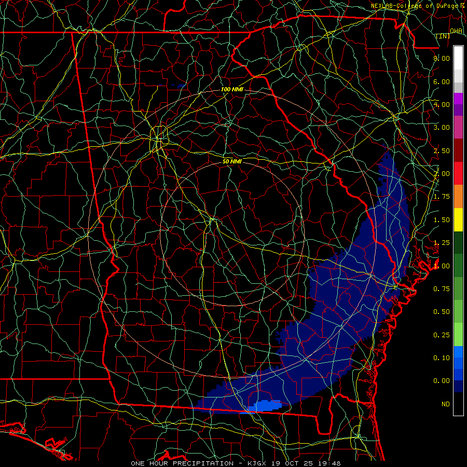Click the "1.50" legend value
467x467 pixels.
tap(442, 220)
